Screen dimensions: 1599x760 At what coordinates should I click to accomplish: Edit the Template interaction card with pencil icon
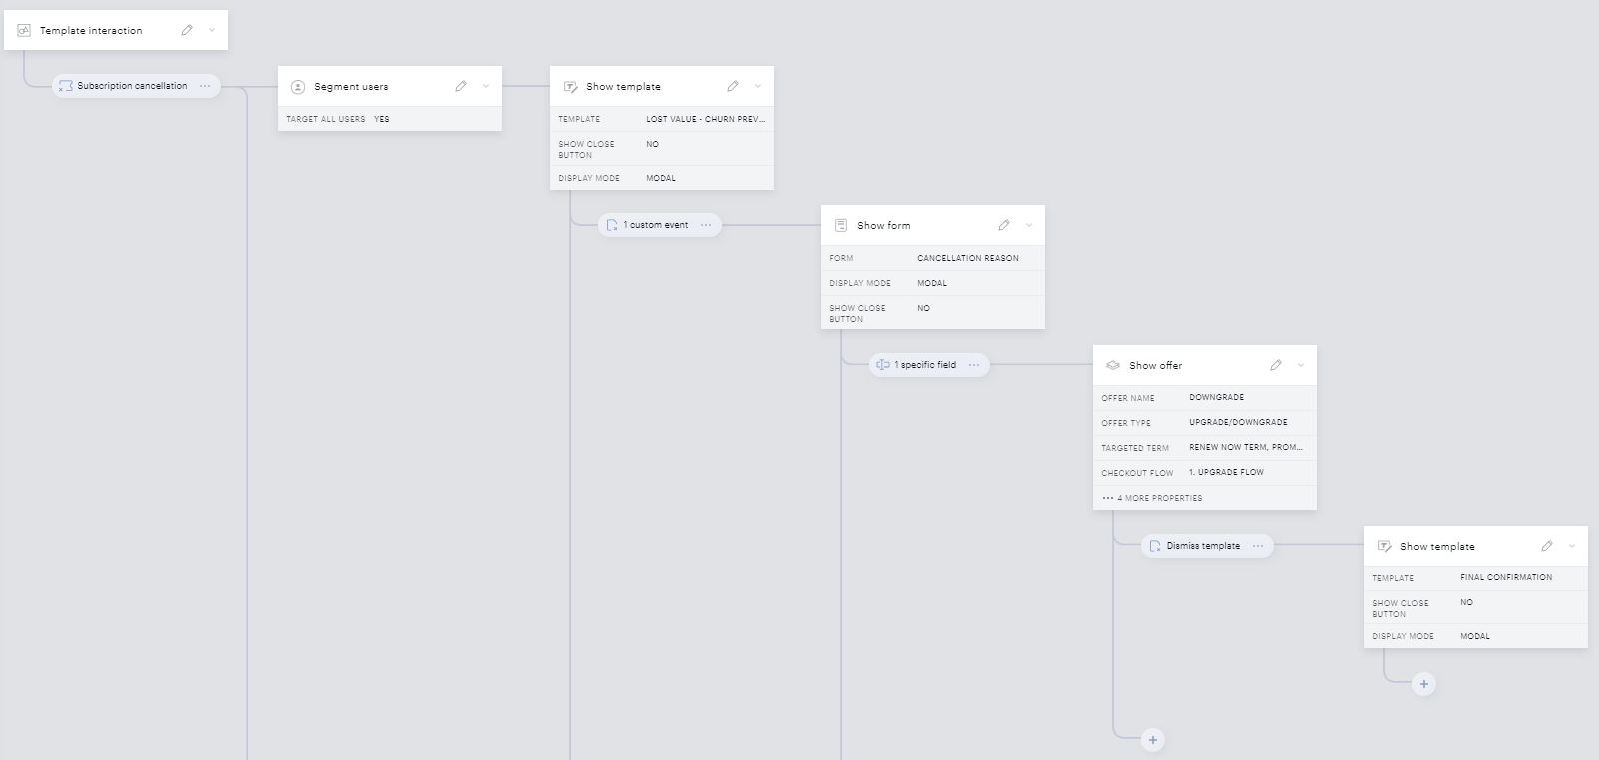(187, 30)
